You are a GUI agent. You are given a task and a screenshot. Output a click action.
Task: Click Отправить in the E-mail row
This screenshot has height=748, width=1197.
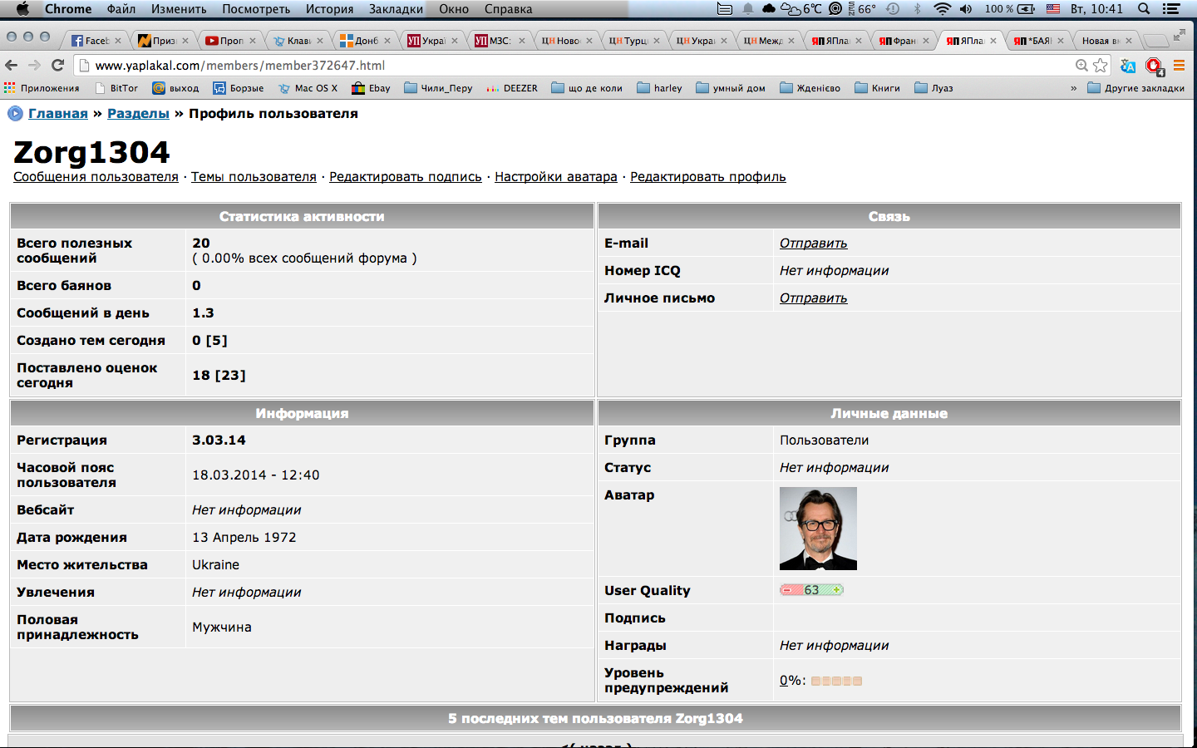pos(814,244)
